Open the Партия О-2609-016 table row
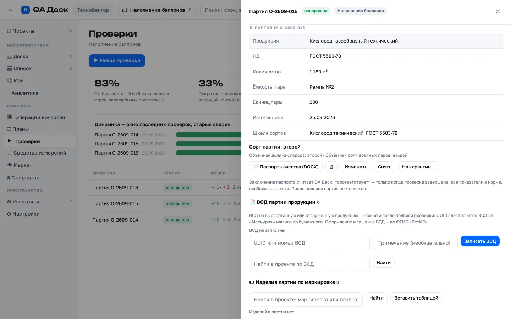 click(165, 188)
